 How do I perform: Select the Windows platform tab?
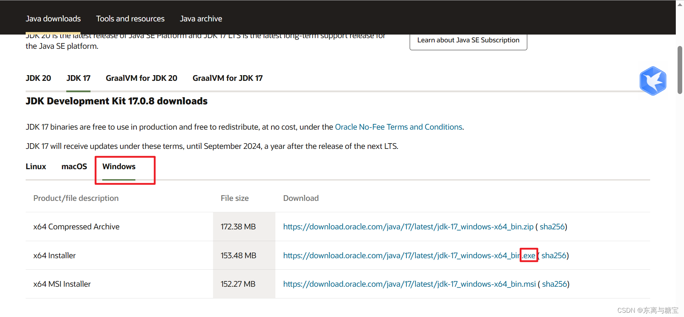pos(119,166)
